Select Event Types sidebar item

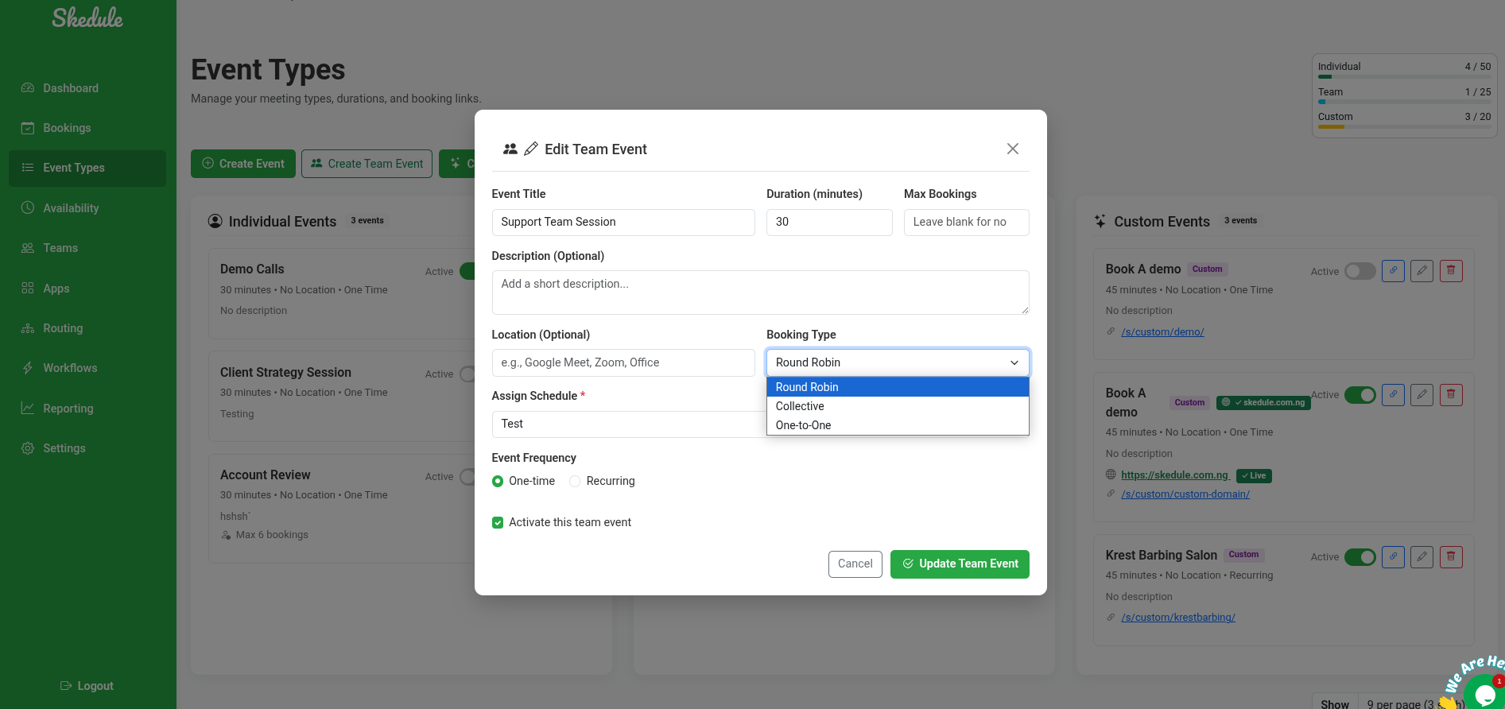click(87, 168)
